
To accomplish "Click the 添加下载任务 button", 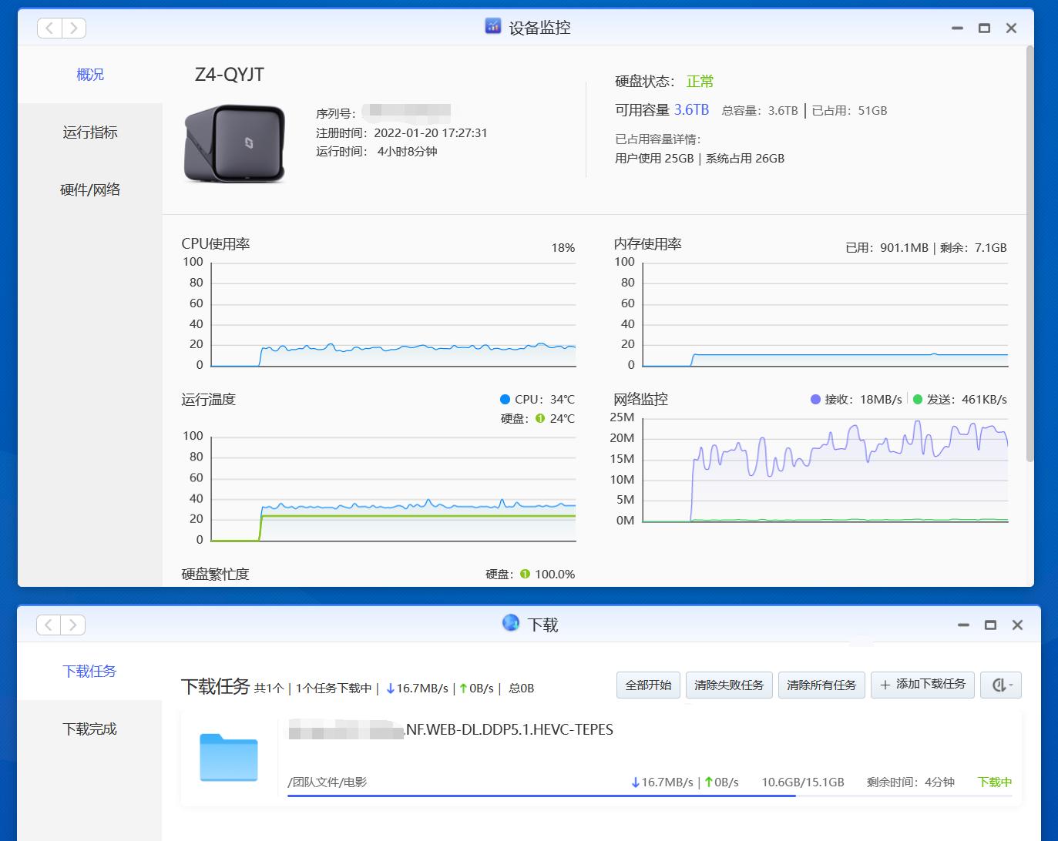I will tap(922, 685).
